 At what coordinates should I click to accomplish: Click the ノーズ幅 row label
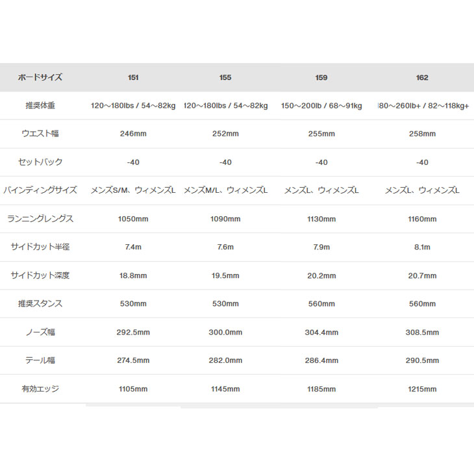[40, 332]
